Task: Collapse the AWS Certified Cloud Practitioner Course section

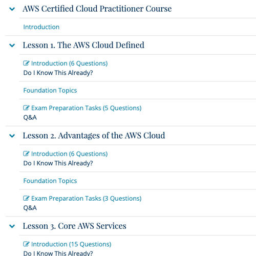Action: click(12, 9)
